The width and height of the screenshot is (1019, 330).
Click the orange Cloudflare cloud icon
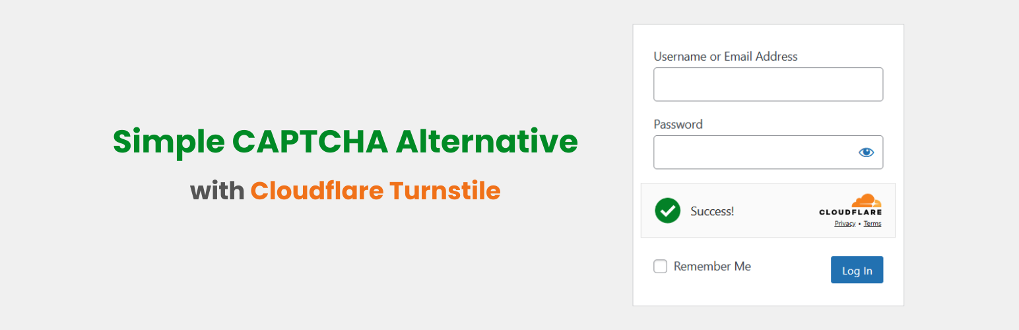tap(866, 201)
